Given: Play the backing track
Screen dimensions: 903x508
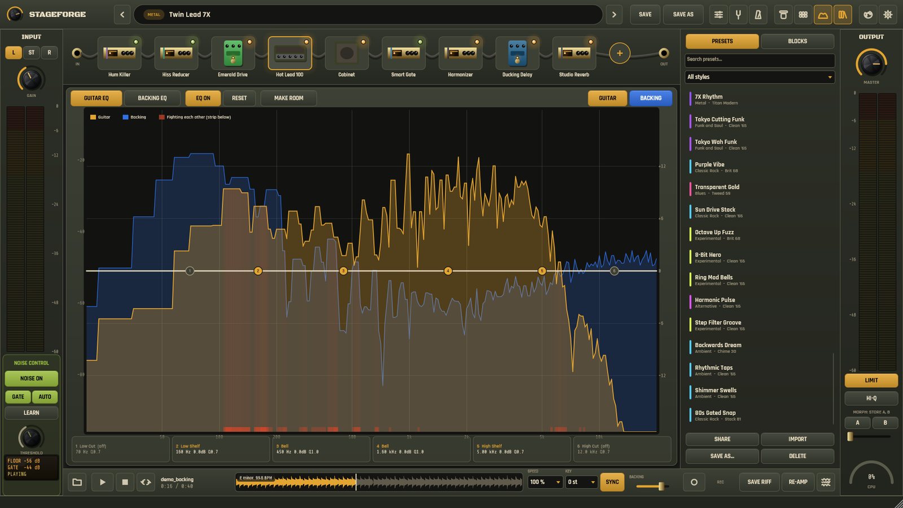Looking at the screenshot, I should tap(102, 482).
